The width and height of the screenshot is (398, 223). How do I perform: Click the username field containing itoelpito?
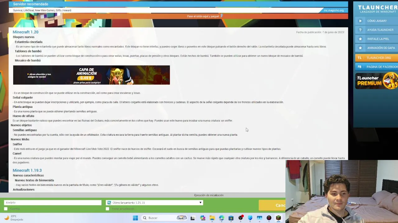[53, 203]
